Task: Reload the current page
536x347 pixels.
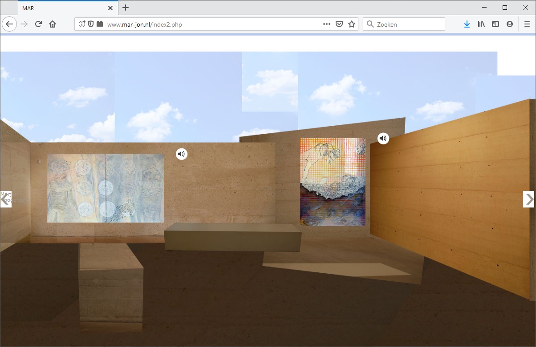Action: tap(38, 24)
